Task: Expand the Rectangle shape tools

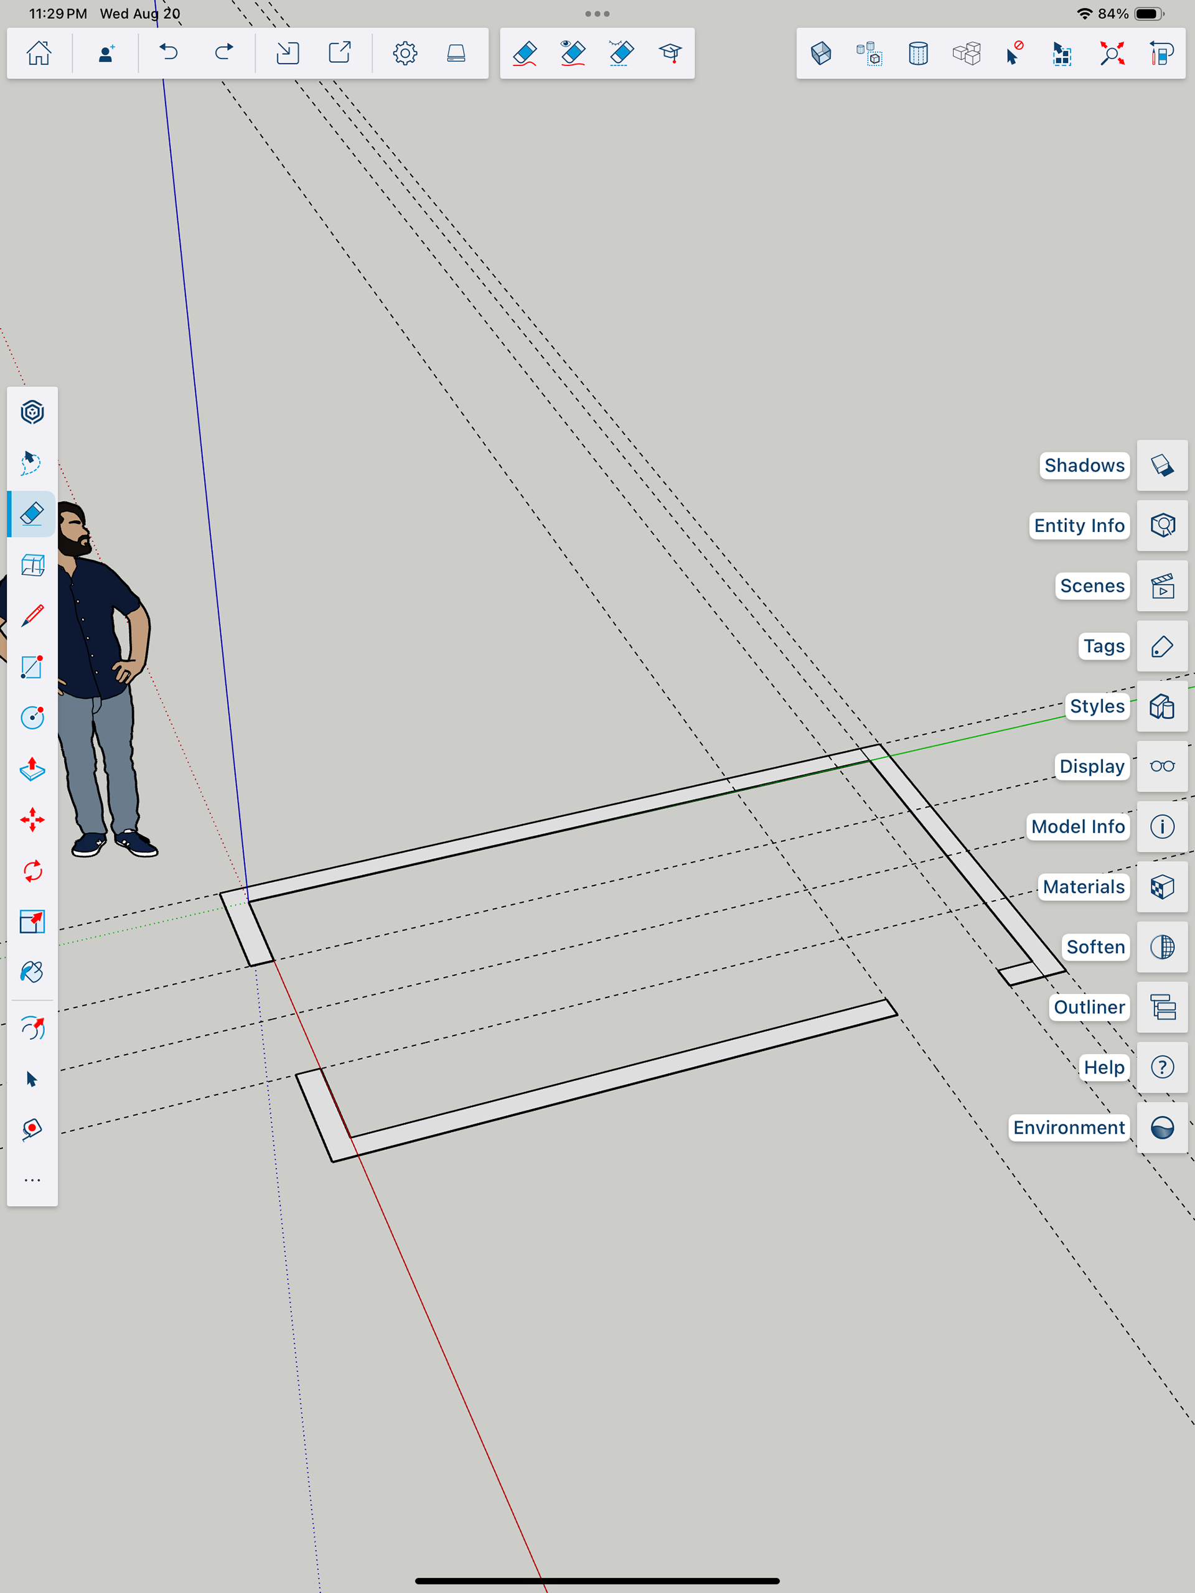Action: [x=32, y=668]
